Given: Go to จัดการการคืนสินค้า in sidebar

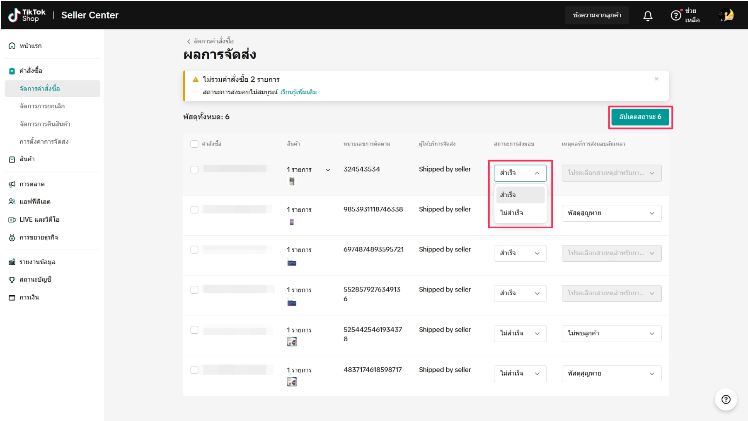Looking at the screenshot, I should 45,124.
